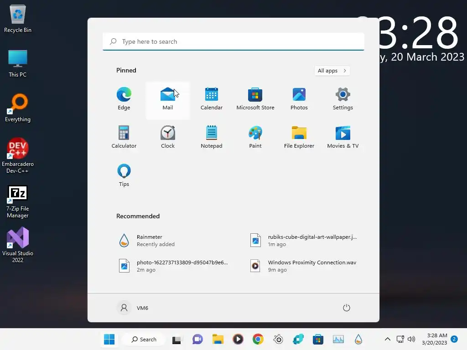Screen dimensions: 467x350
Task: Open File Explorer from the taskbar
Action: point(218,339)
